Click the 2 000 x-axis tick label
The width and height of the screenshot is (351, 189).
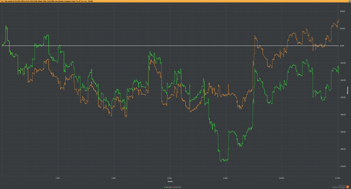click(58, 178)
